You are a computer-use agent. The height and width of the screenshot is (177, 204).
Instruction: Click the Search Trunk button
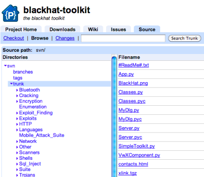[185, 38]
